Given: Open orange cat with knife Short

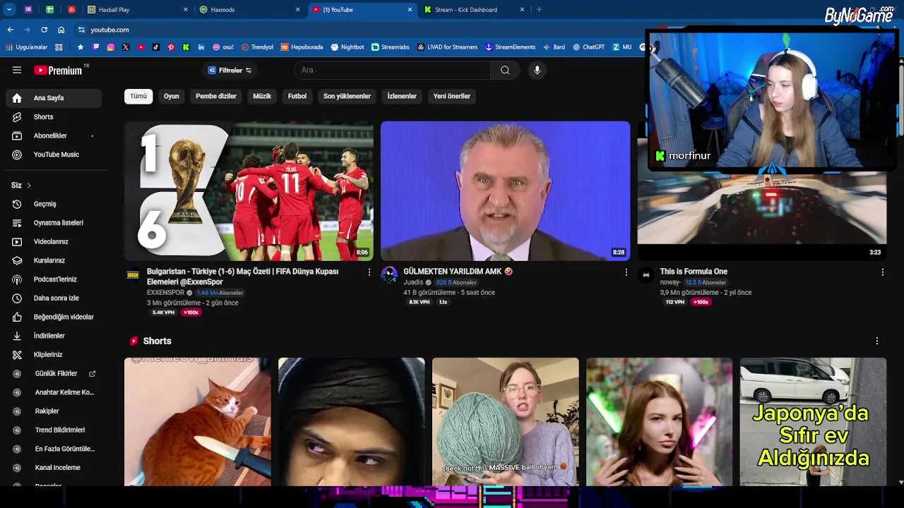Looking at the screenshot, I should (x=198, y=422).
